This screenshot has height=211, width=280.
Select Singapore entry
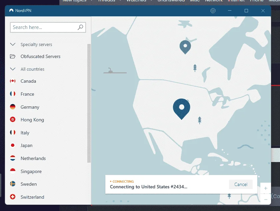tap(31, 171)
